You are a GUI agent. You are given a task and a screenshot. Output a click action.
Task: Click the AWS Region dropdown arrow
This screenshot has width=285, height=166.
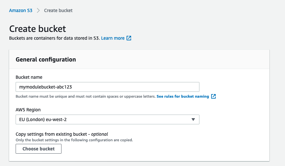[193, 119]
